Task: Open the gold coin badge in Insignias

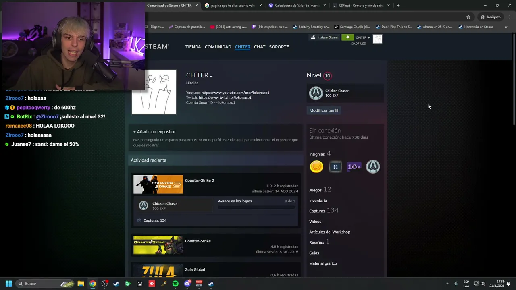Action: (x=316, y=166)
